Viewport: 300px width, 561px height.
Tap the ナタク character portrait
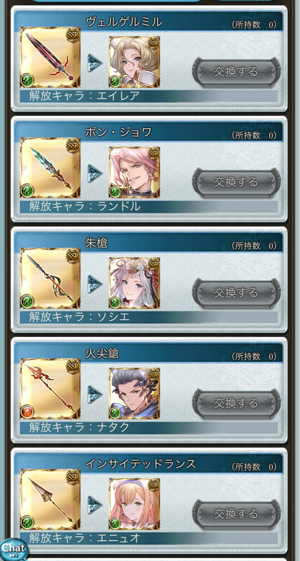coord(134,394)
